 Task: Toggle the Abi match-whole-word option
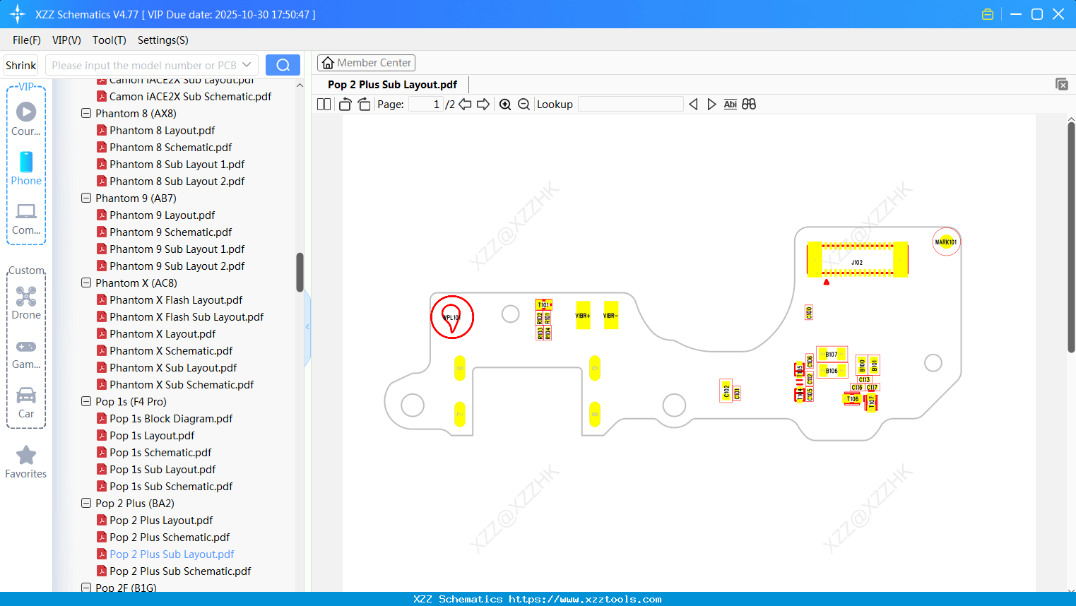click(730, 104)
